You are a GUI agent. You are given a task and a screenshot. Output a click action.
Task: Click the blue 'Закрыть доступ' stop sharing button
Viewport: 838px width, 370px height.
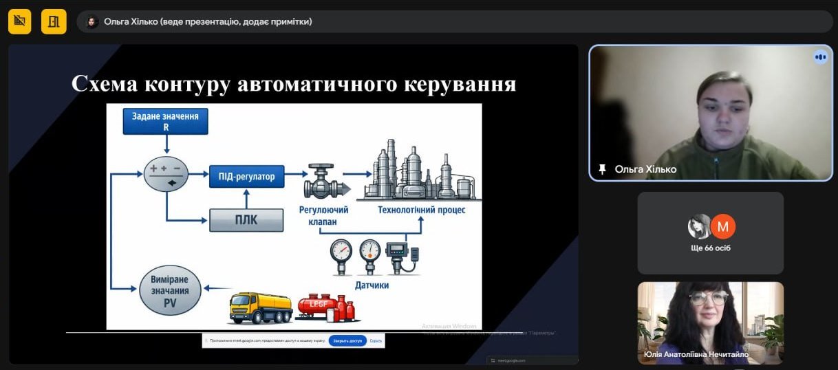(x=347, y=340)
